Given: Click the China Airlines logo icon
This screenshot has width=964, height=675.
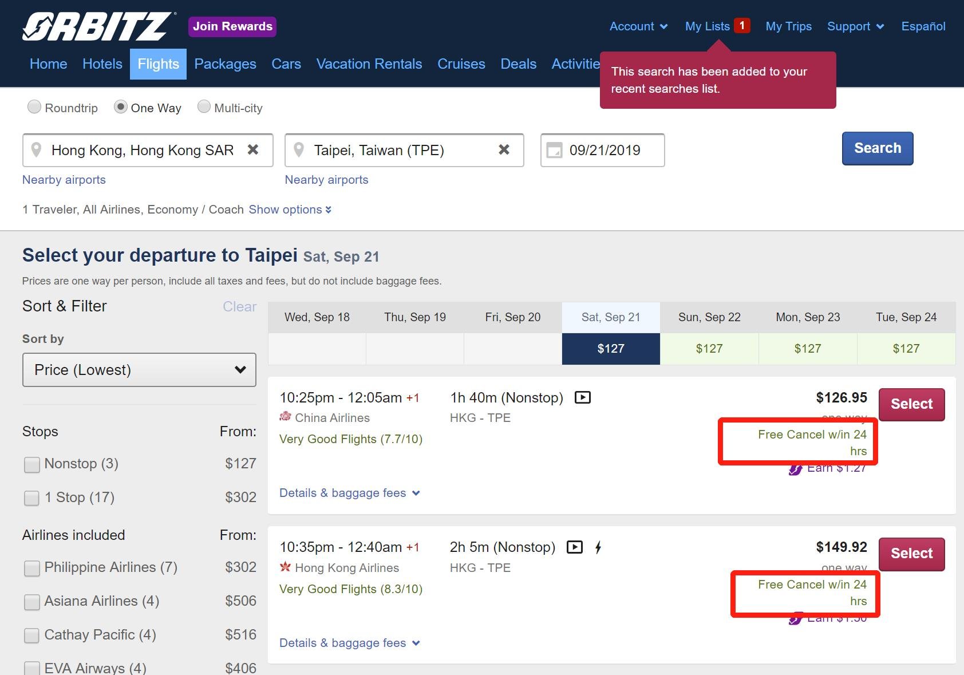Looking at the screenshot, I should 285,417.
